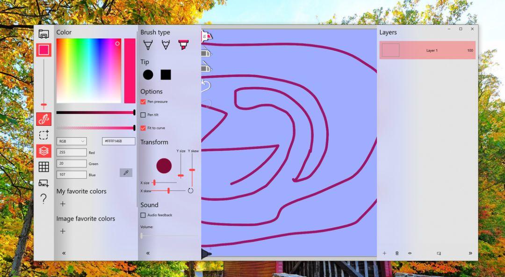The width and height of the screenshot is (505, 277).
Task: Open the file/save icon in the sidebar
Action: [44, 34]
